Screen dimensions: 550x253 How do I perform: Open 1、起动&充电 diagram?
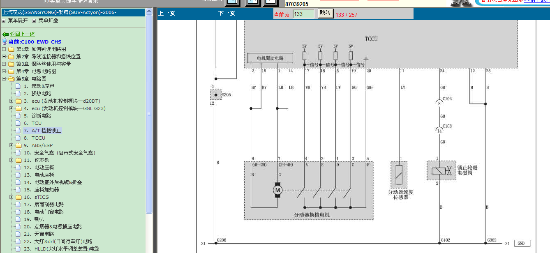point(39,86)
